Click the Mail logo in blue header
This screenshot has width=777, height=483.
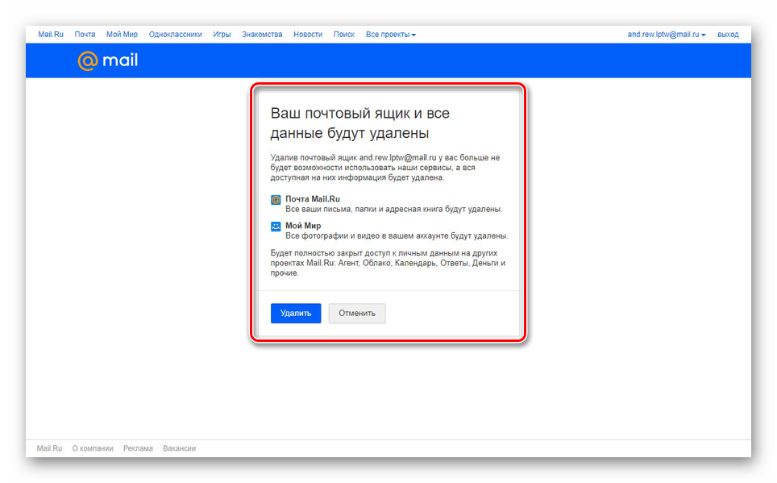[107, 60]
